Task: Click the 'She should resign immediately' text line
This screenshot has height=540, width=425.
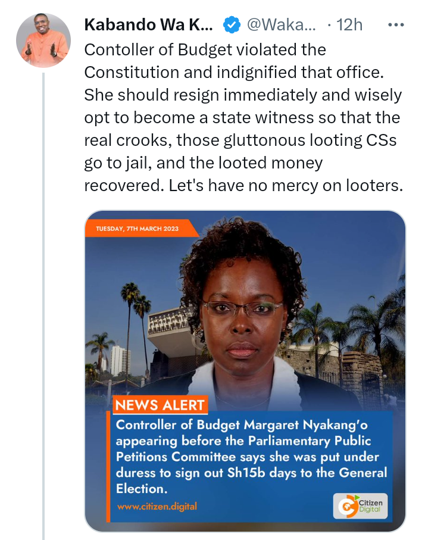Action: 201,95
